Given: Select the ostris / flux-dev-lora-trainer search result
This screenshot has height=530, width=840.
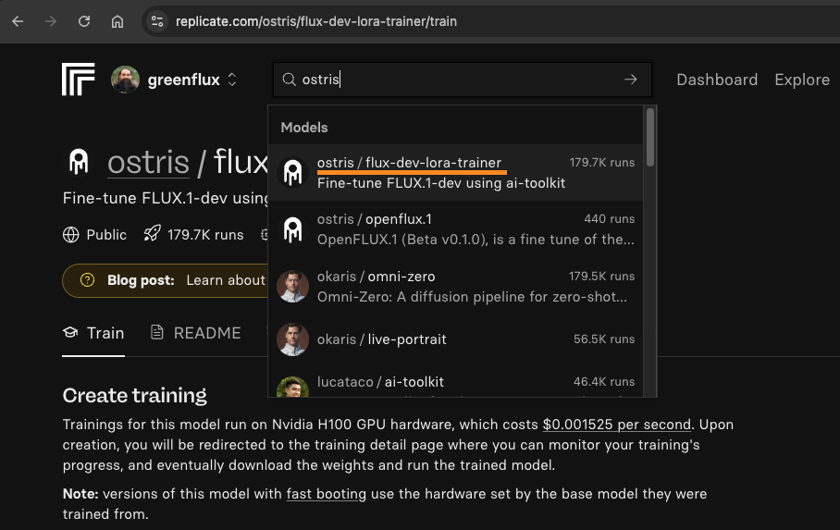Looking at the screenshot, I should (455, 173).
